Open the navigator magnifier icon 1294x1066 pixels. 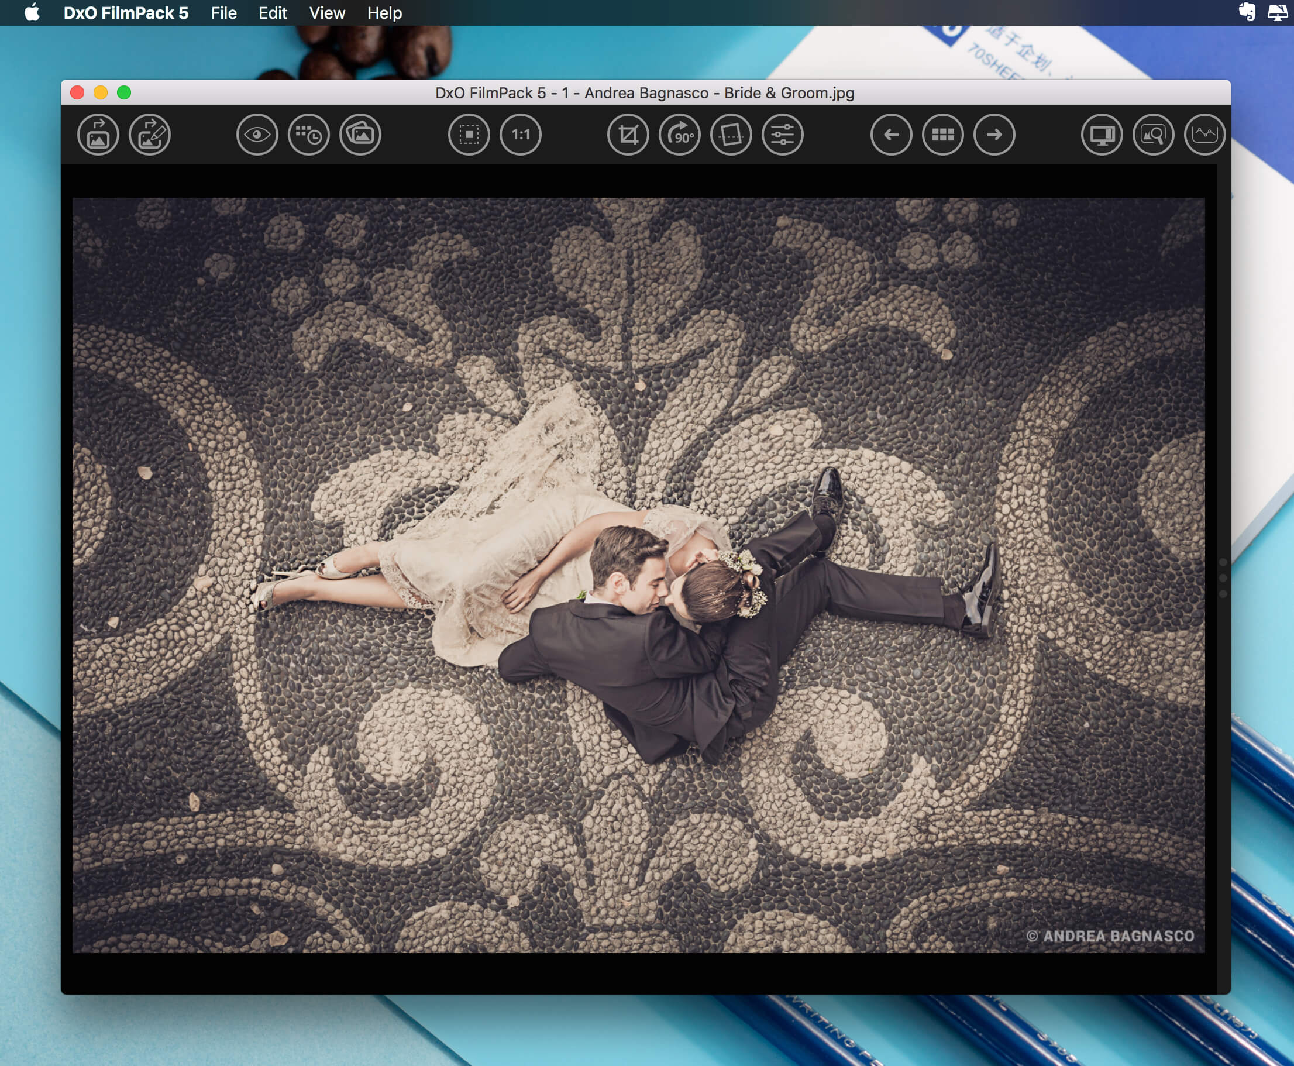pyautogui.click(x=1154, y=135)
